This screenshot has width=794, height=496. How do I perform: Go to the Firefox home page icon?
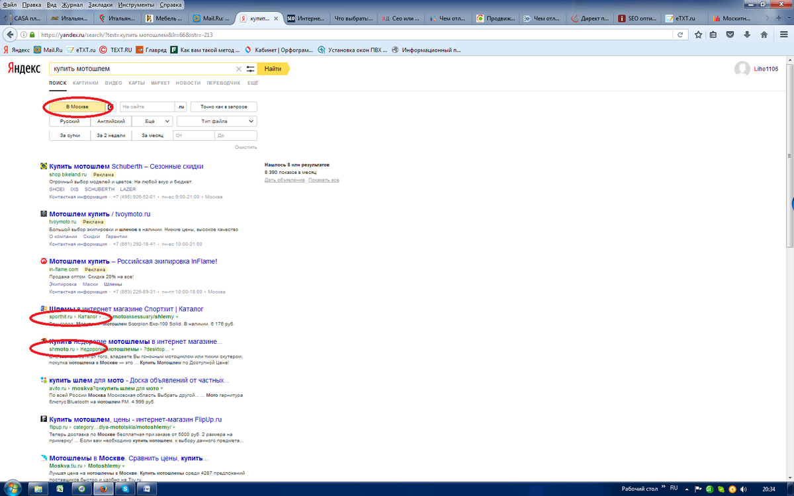(x=764, y=34)
